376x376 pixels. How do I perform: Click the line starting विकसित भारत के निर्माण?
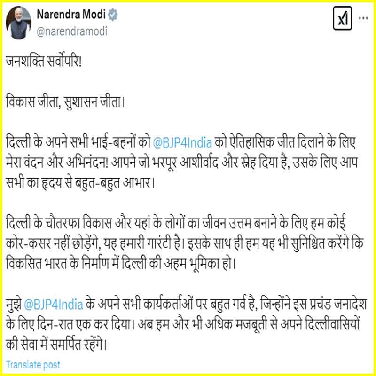click(121, 264)
